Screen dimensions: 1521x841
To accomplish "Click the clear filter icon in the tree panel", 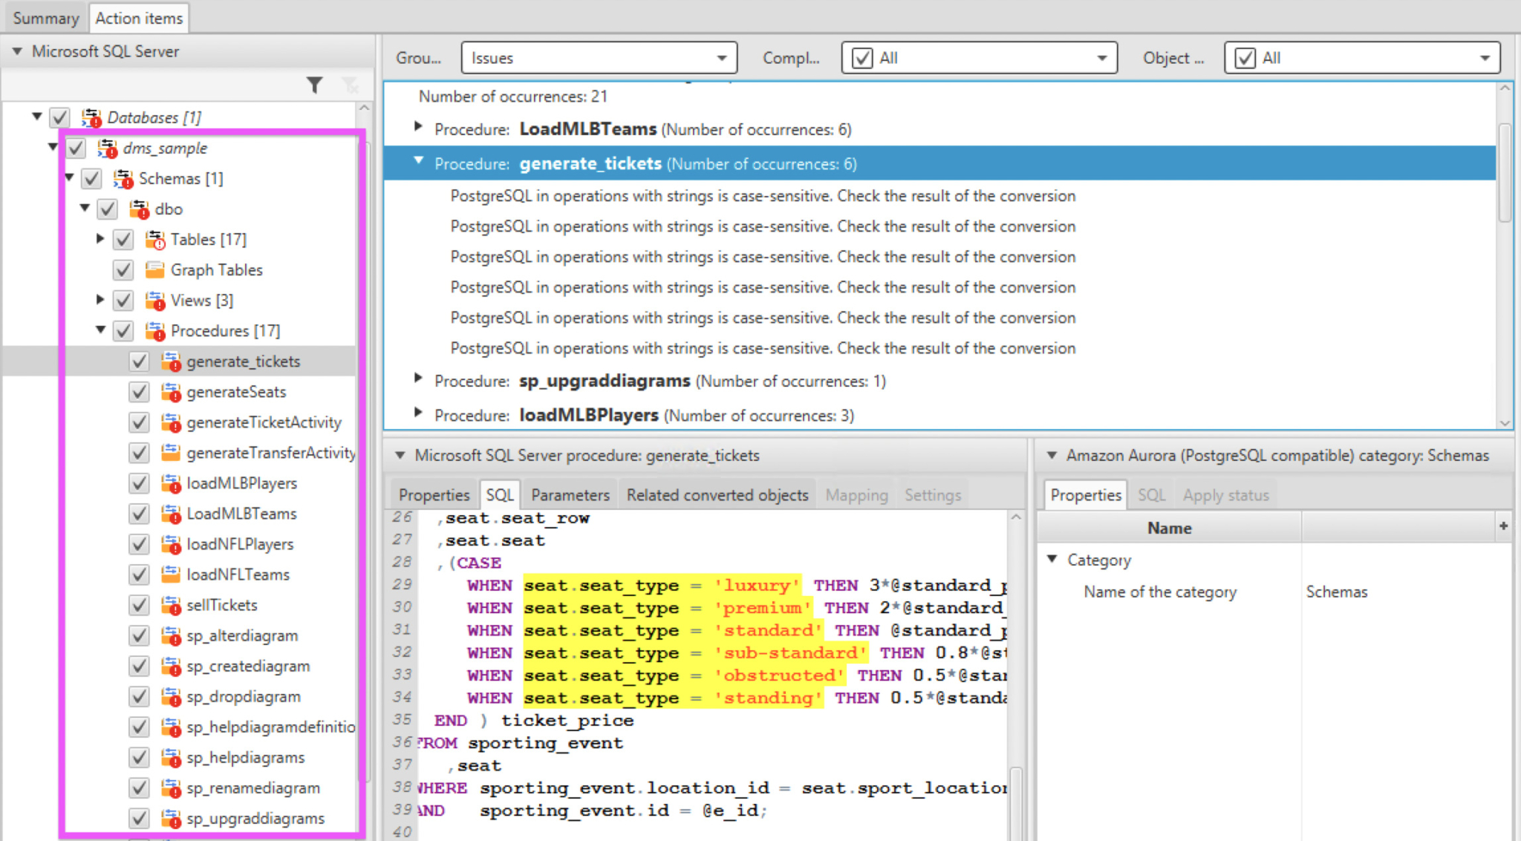I will [350, 85].
